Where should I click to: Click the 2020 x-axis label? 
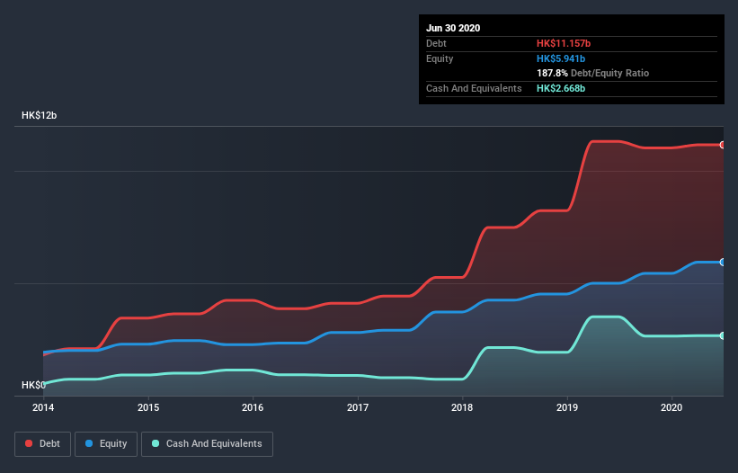(671, 407)
